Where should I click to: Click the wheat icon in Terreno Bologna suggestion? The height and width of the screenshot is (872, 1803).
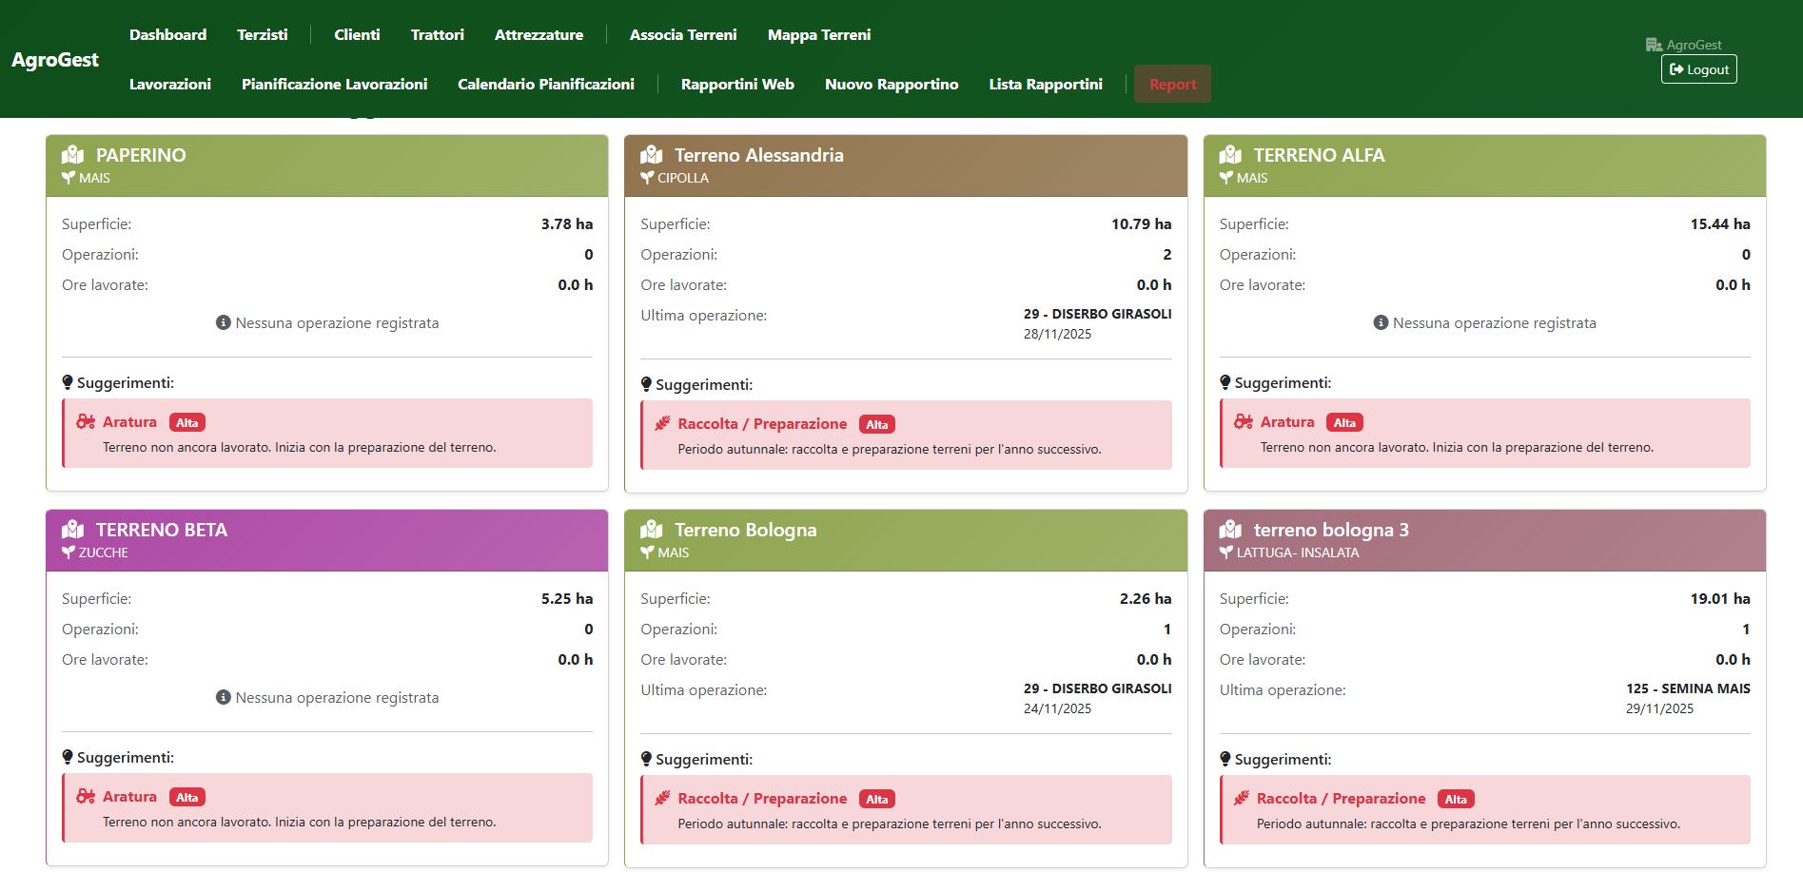662,798
